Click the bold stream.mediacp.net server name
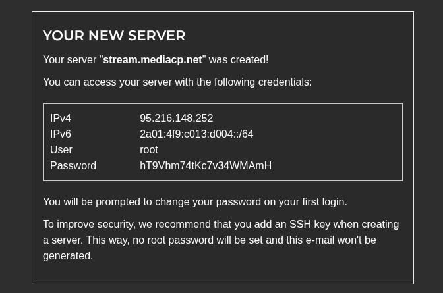443x293 pixels. 152,60
